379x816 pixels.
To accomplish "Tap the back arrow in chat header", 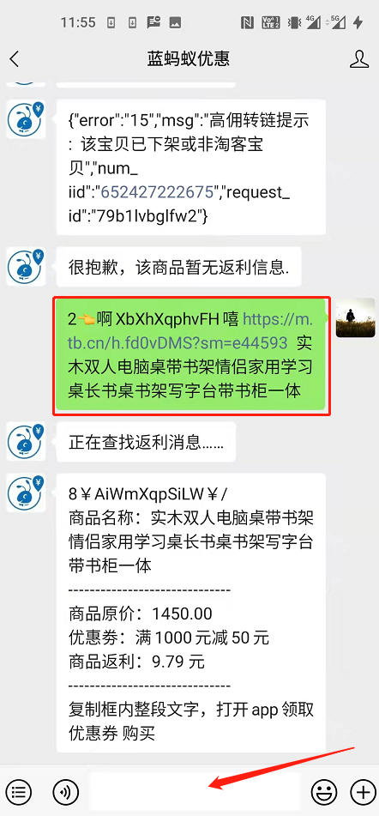I will (x=15, y=59).
